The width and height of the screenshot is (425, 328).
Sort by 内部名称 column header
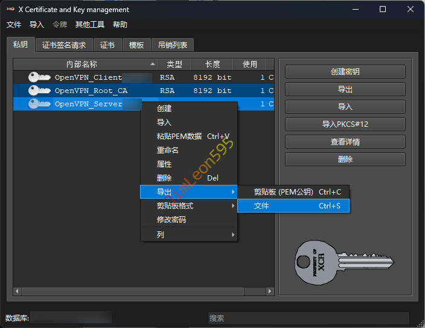click(x=82, y=64)
